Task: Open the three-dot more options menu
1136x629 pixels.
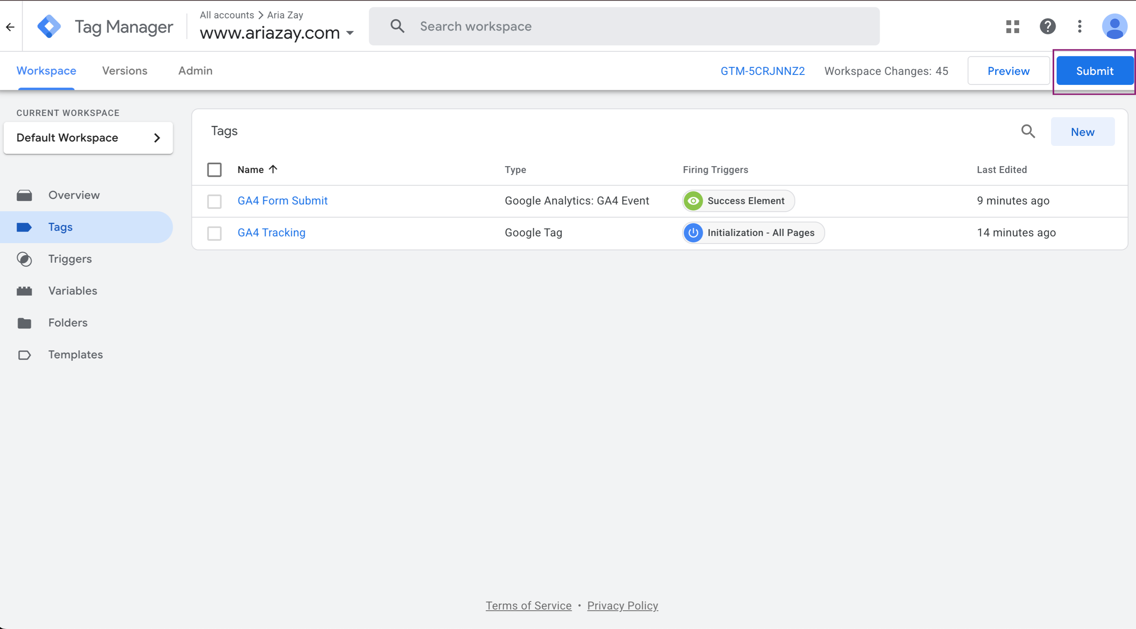Action: pos(1080,26)
